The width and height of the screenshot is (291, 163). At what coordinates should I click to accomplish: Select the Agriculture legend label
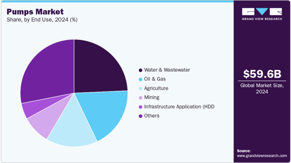click(x=156, y=88)
